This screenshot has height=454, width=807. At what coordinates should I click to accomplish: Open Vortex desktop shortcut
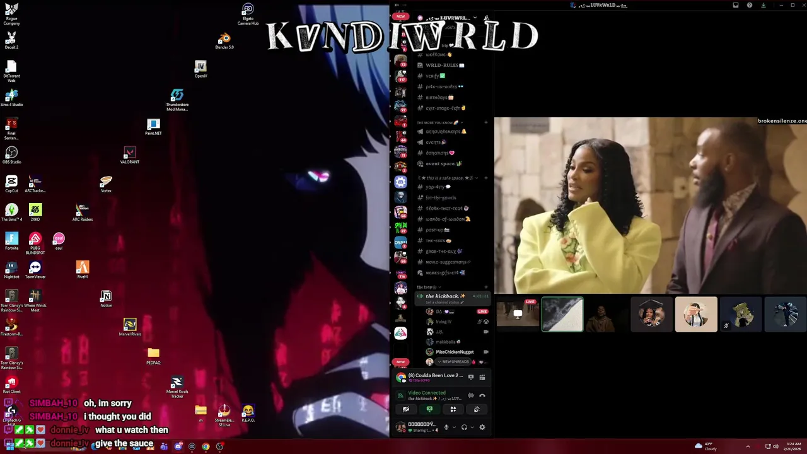106,184
